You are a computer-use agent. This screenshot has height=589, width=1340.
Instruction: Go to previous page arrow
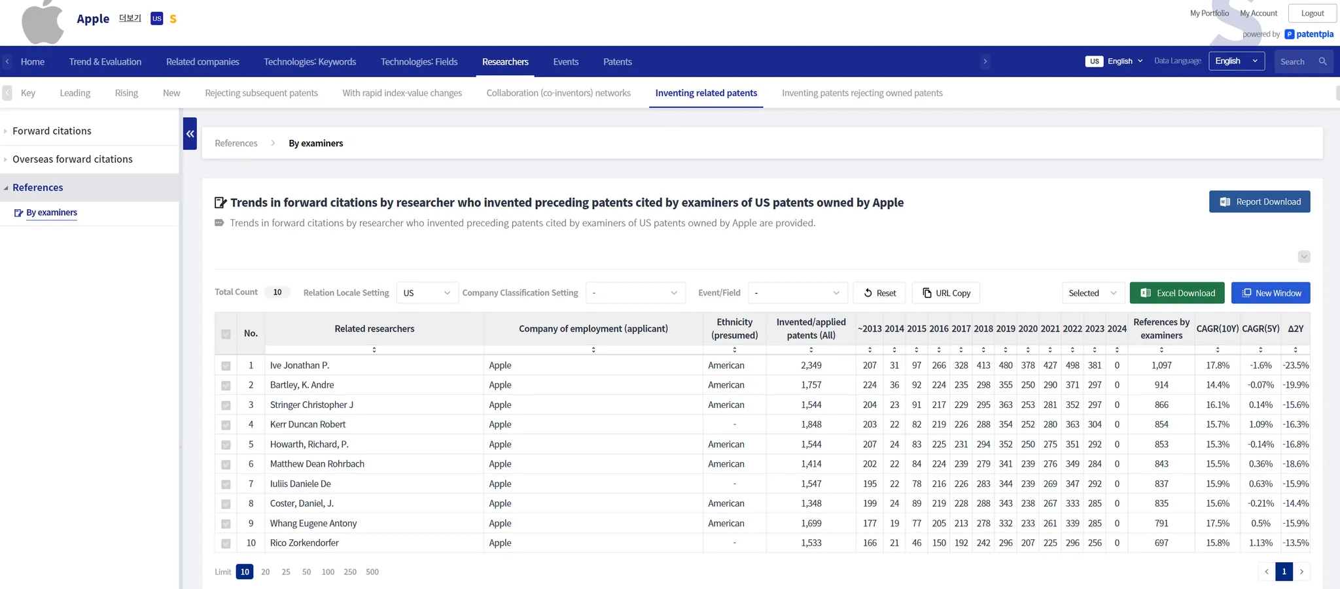(x=1266, y=571)
